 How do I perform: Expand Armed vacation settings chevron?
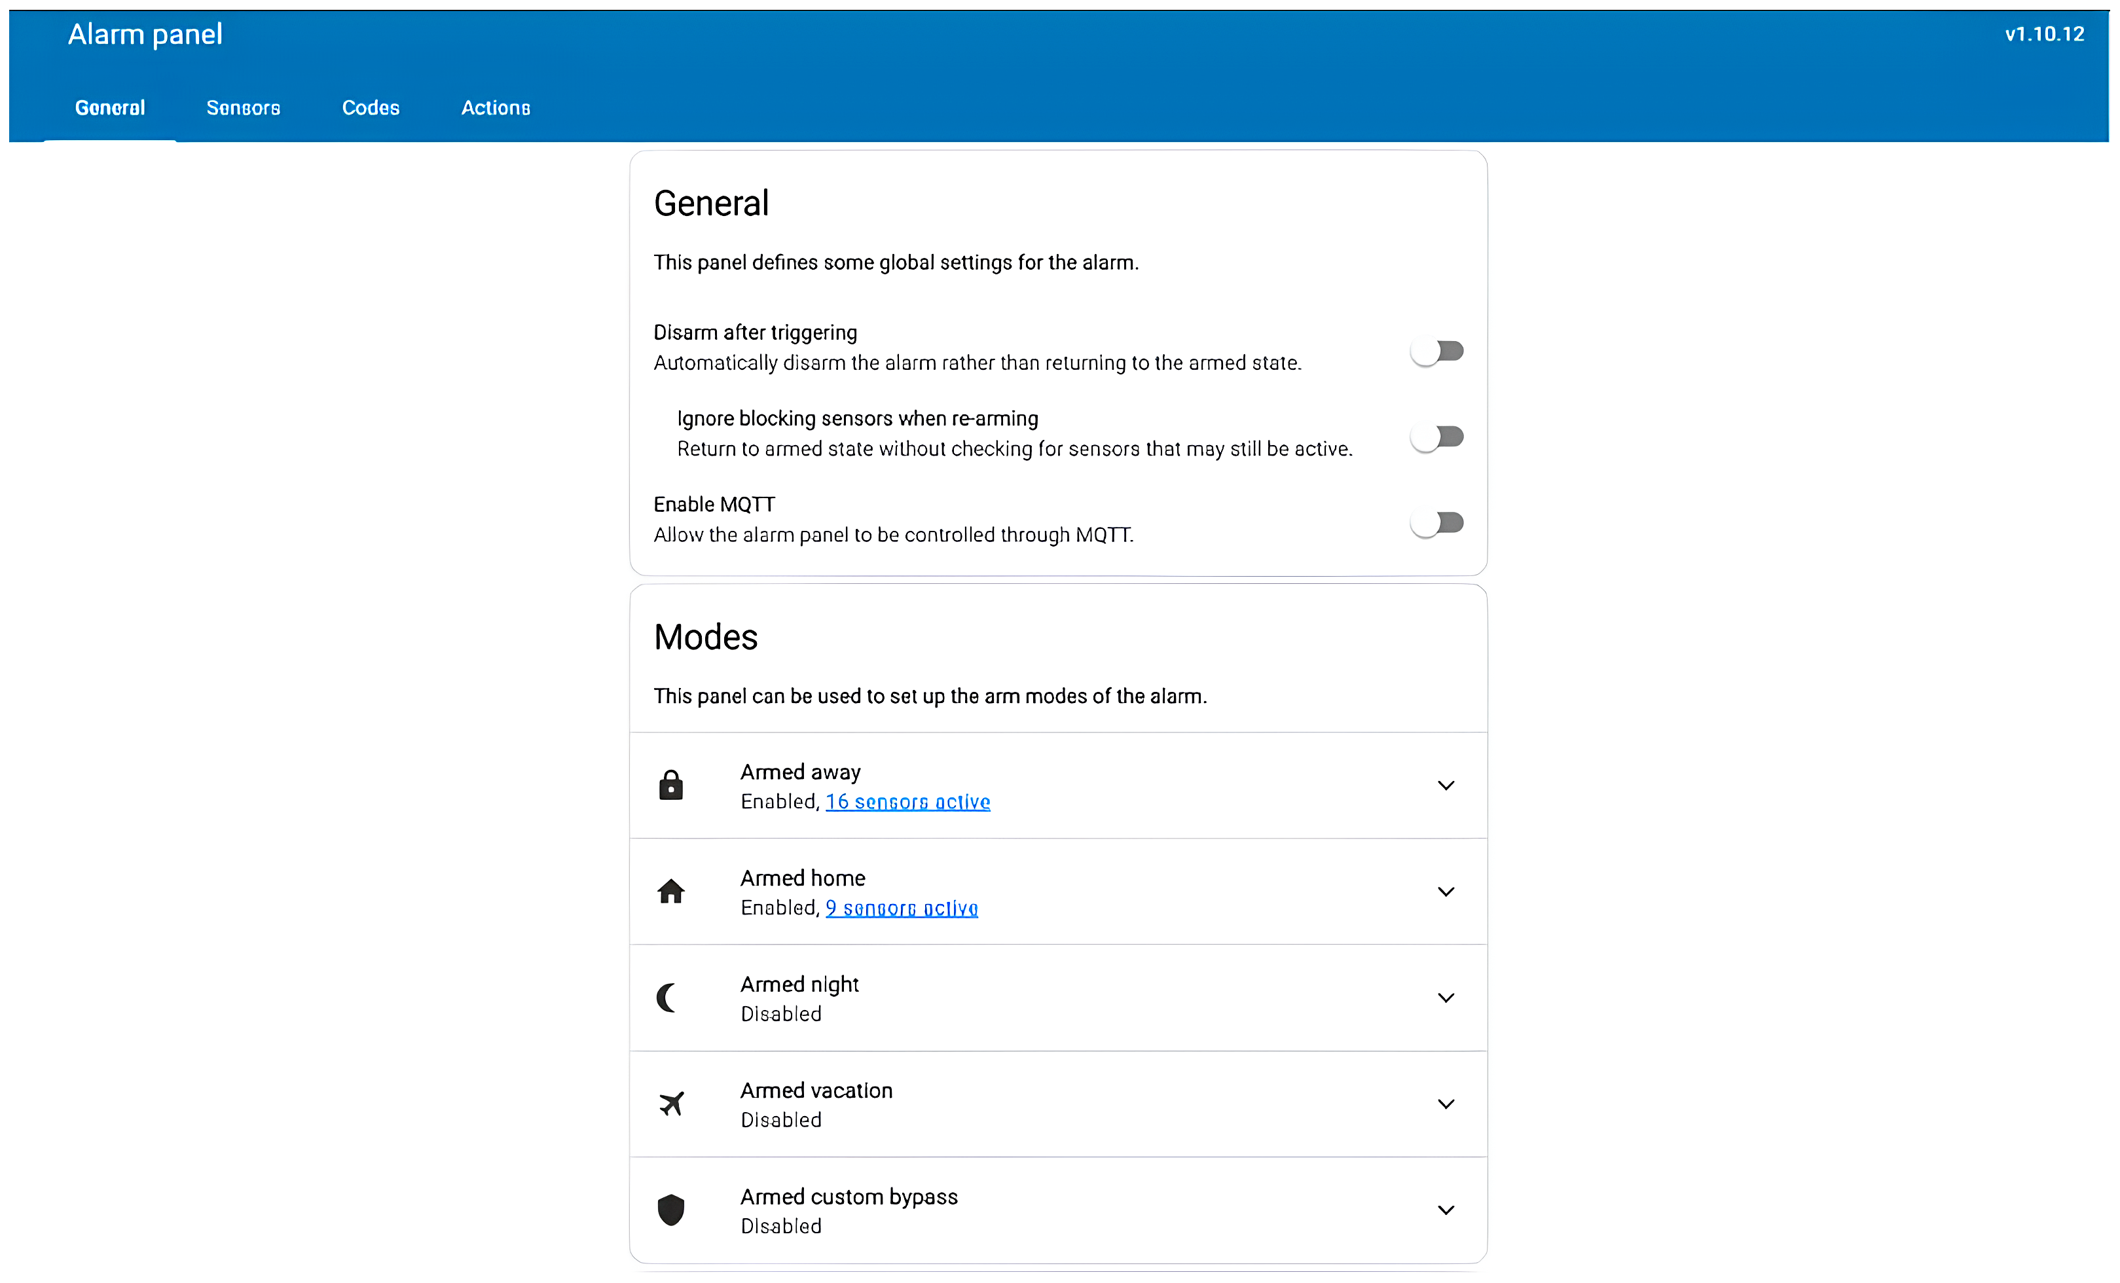pyautogui.click(x=1446, y=1103)
